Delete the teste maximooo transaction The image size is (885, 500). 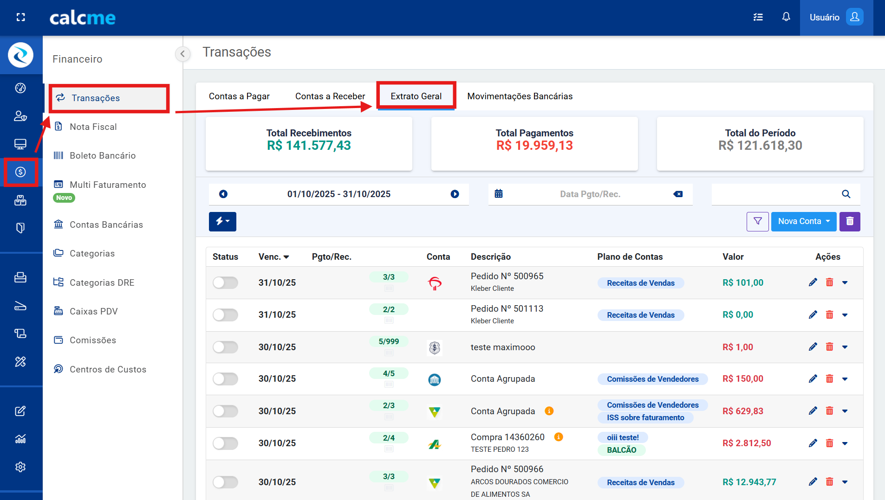tap(829, 347)
